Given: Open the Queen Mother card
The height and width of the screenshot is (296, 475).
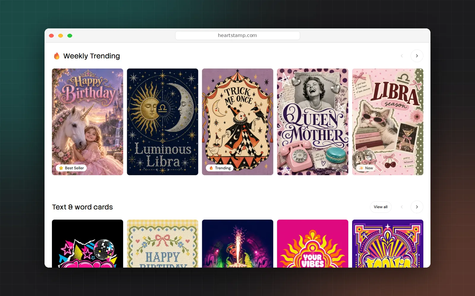Looking at the screenshot, I should (x=313, y=122).
